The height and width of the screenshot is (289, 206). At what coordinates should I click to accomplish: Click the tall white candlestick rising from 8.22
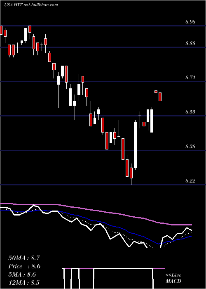coord(136,145)
